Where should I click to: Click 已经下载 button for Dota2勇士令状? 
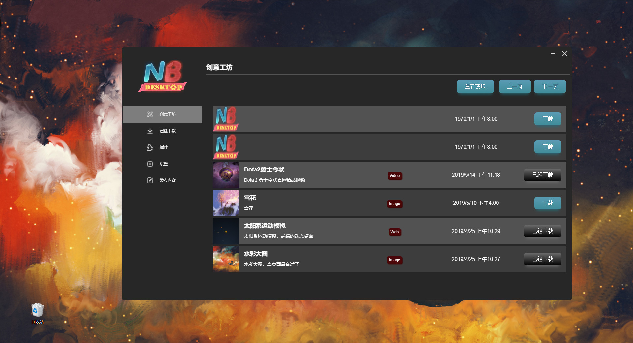coord(542,175)
